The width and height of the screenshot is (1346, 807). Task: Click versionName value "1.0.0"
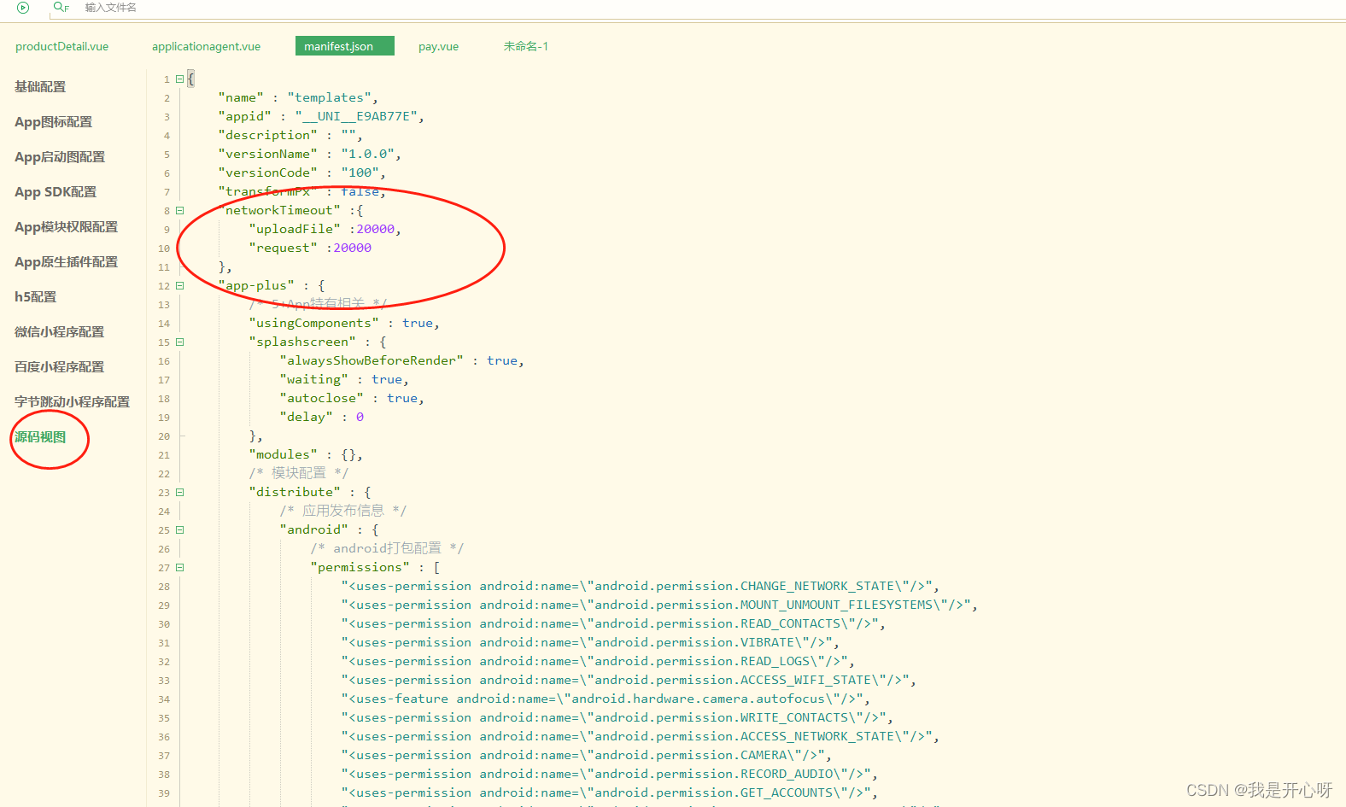[368, 154]
